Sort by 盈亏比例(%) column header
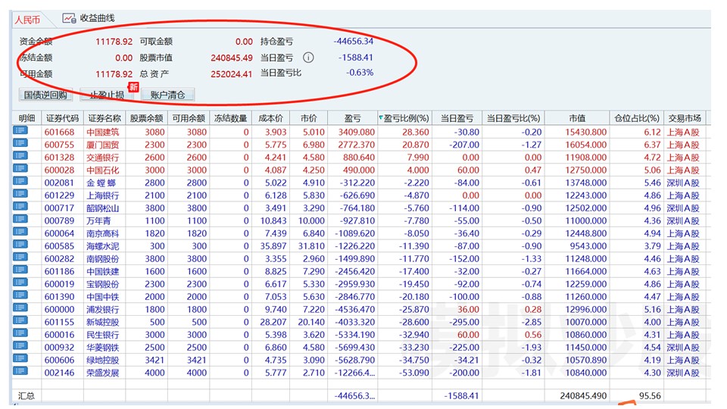Screen dimensions: 727x409 [404, 118]
